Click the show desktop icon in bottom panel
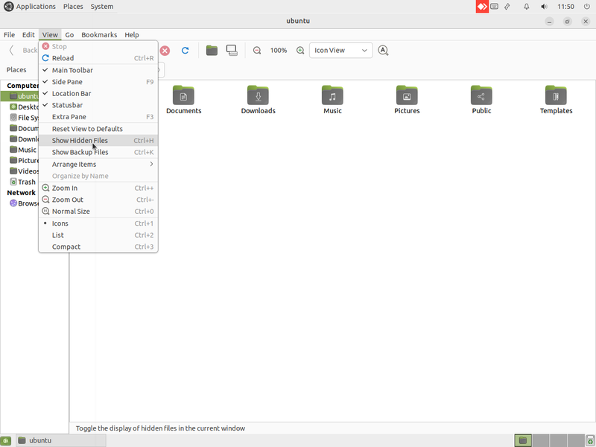This screenshot has height=447, width=596. [x=6, y=440]
